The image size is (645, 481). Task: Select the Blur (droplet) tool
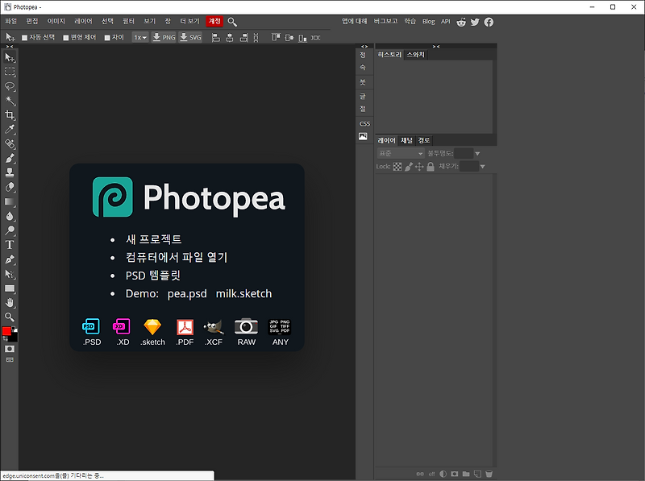(x=10, y=216)
